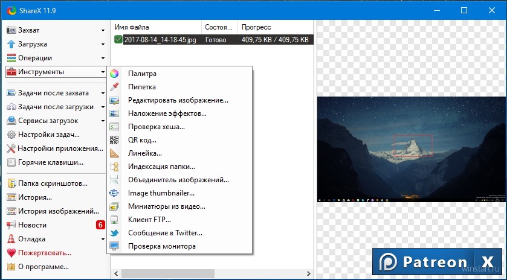Viewport: 507px width, 280px height.
Task: Click the file list scroll right arrow
Action: point(308,273)
